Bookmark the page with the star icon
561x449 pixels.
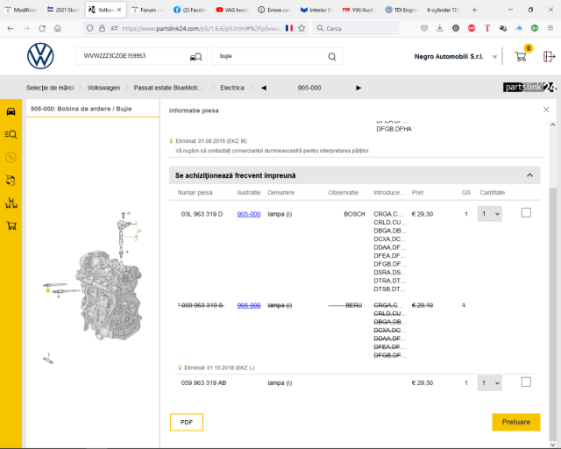tap(302, 28)
